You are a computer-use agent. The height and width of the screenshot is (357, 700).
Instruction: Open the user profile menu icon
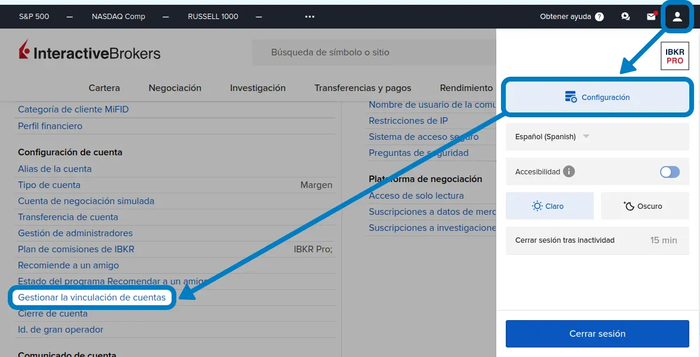[677, 16]
